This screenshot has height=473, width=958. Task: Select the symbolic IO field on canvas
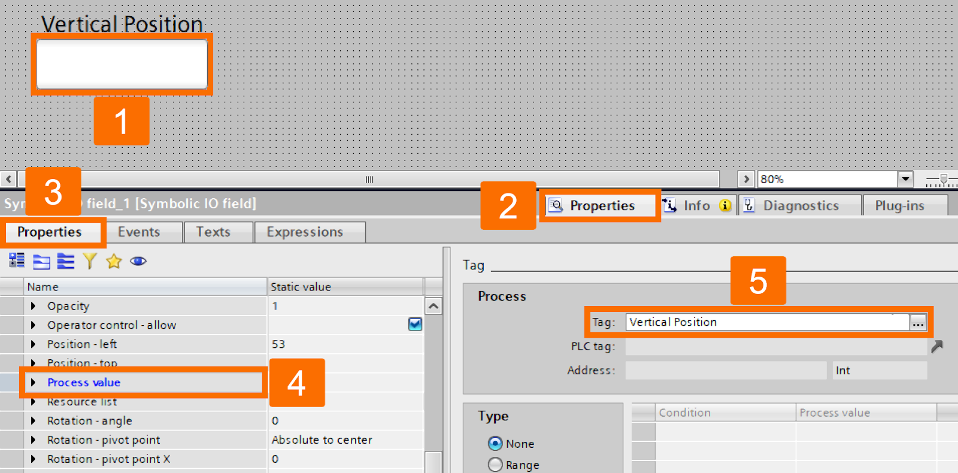[122, 65]
